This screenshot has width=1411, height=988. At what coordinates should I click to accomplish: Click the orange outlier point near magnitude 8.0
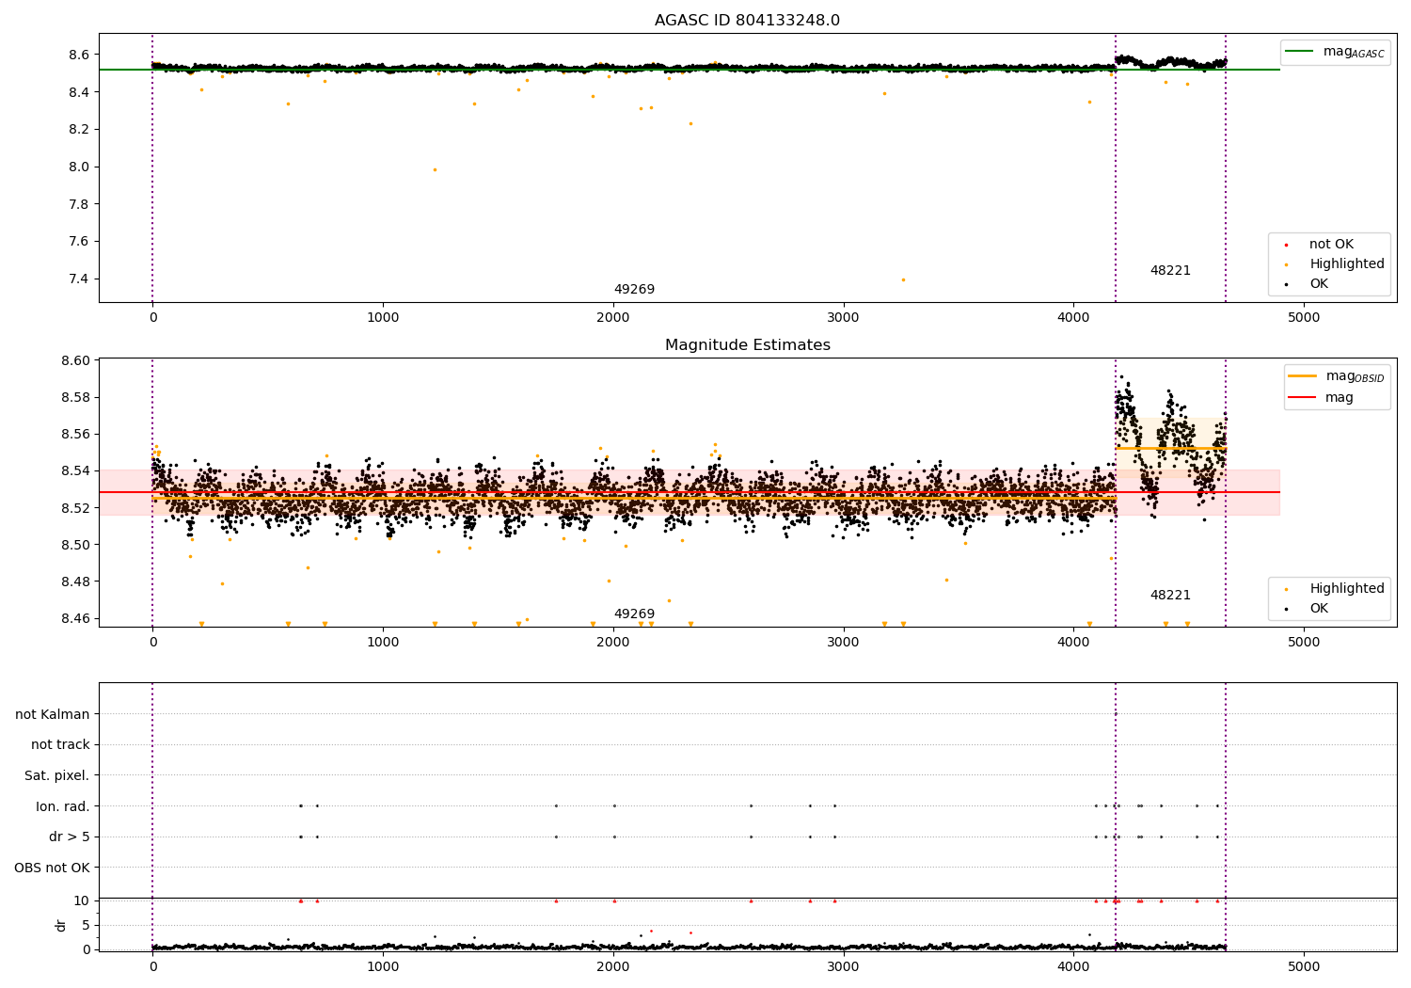click(x=435, y=169)
